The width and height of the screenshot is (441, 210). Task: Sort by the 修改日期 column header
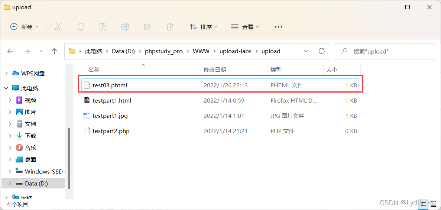[215, 70]
